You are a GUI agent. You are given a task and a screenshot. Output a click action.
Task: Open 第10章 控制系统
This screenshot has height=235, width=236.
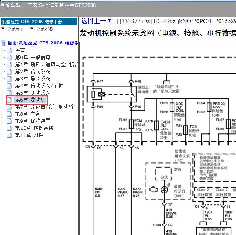point(34,128)
